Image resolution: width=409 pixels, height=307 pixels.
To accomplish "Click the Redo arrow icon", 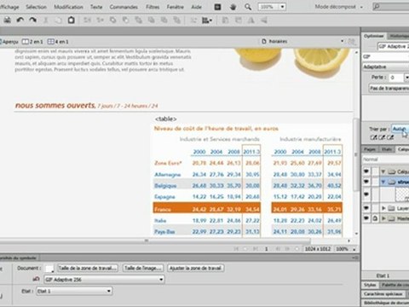I will pos(33,20).
